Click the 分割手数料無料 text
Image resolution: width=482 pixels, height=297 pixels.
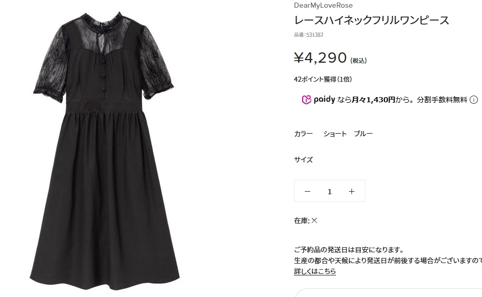[x=442, y=100]
